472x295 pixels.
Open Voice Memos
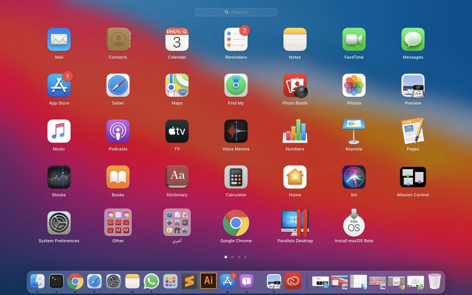point(236,131)
